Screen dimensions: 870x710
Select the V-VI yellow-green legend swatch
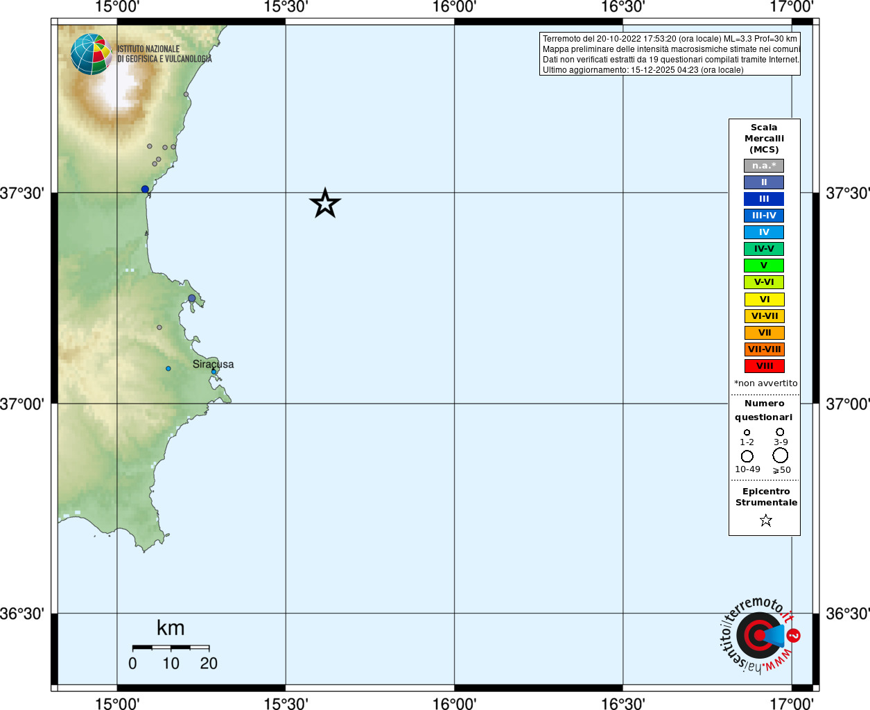point(764,282)
